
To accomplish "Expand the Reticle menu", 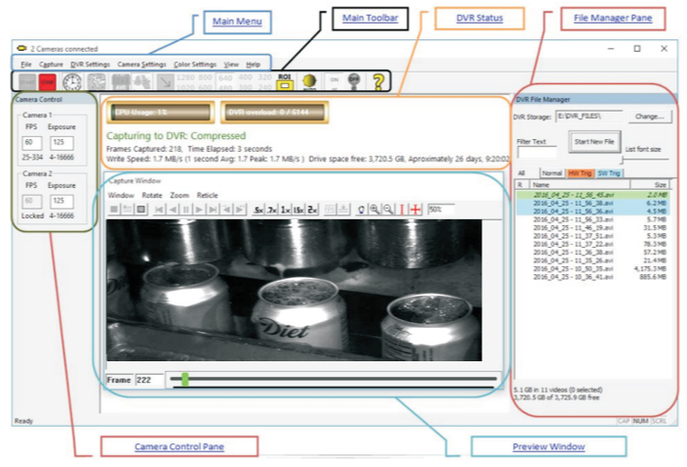I will coord(207,195).
